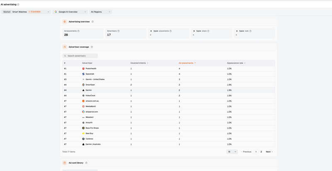Open help icon beside Ad card library
Viewport: 332px width, 171px height.
(86, 163)
